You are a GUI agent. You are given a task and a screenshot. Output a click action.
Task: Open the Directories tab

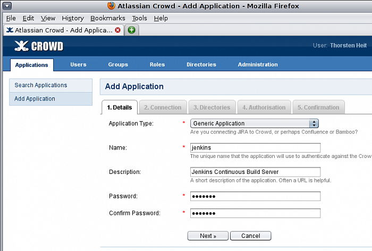[x=201, y=64]
